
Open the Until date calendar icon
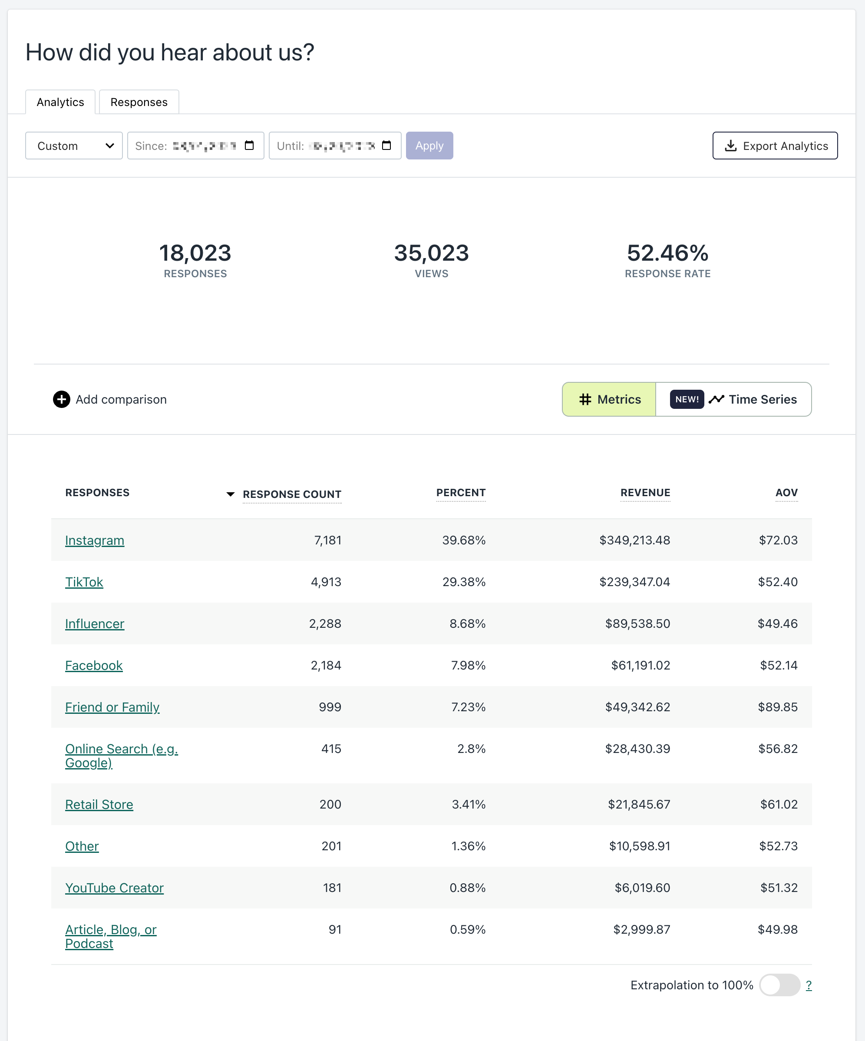pos(386,145)
